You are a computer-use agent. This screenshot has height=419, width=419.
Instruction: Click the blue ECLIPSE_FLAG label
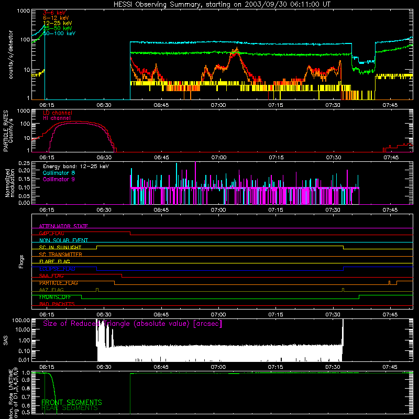pyautogui.click(x=57, y=269)
